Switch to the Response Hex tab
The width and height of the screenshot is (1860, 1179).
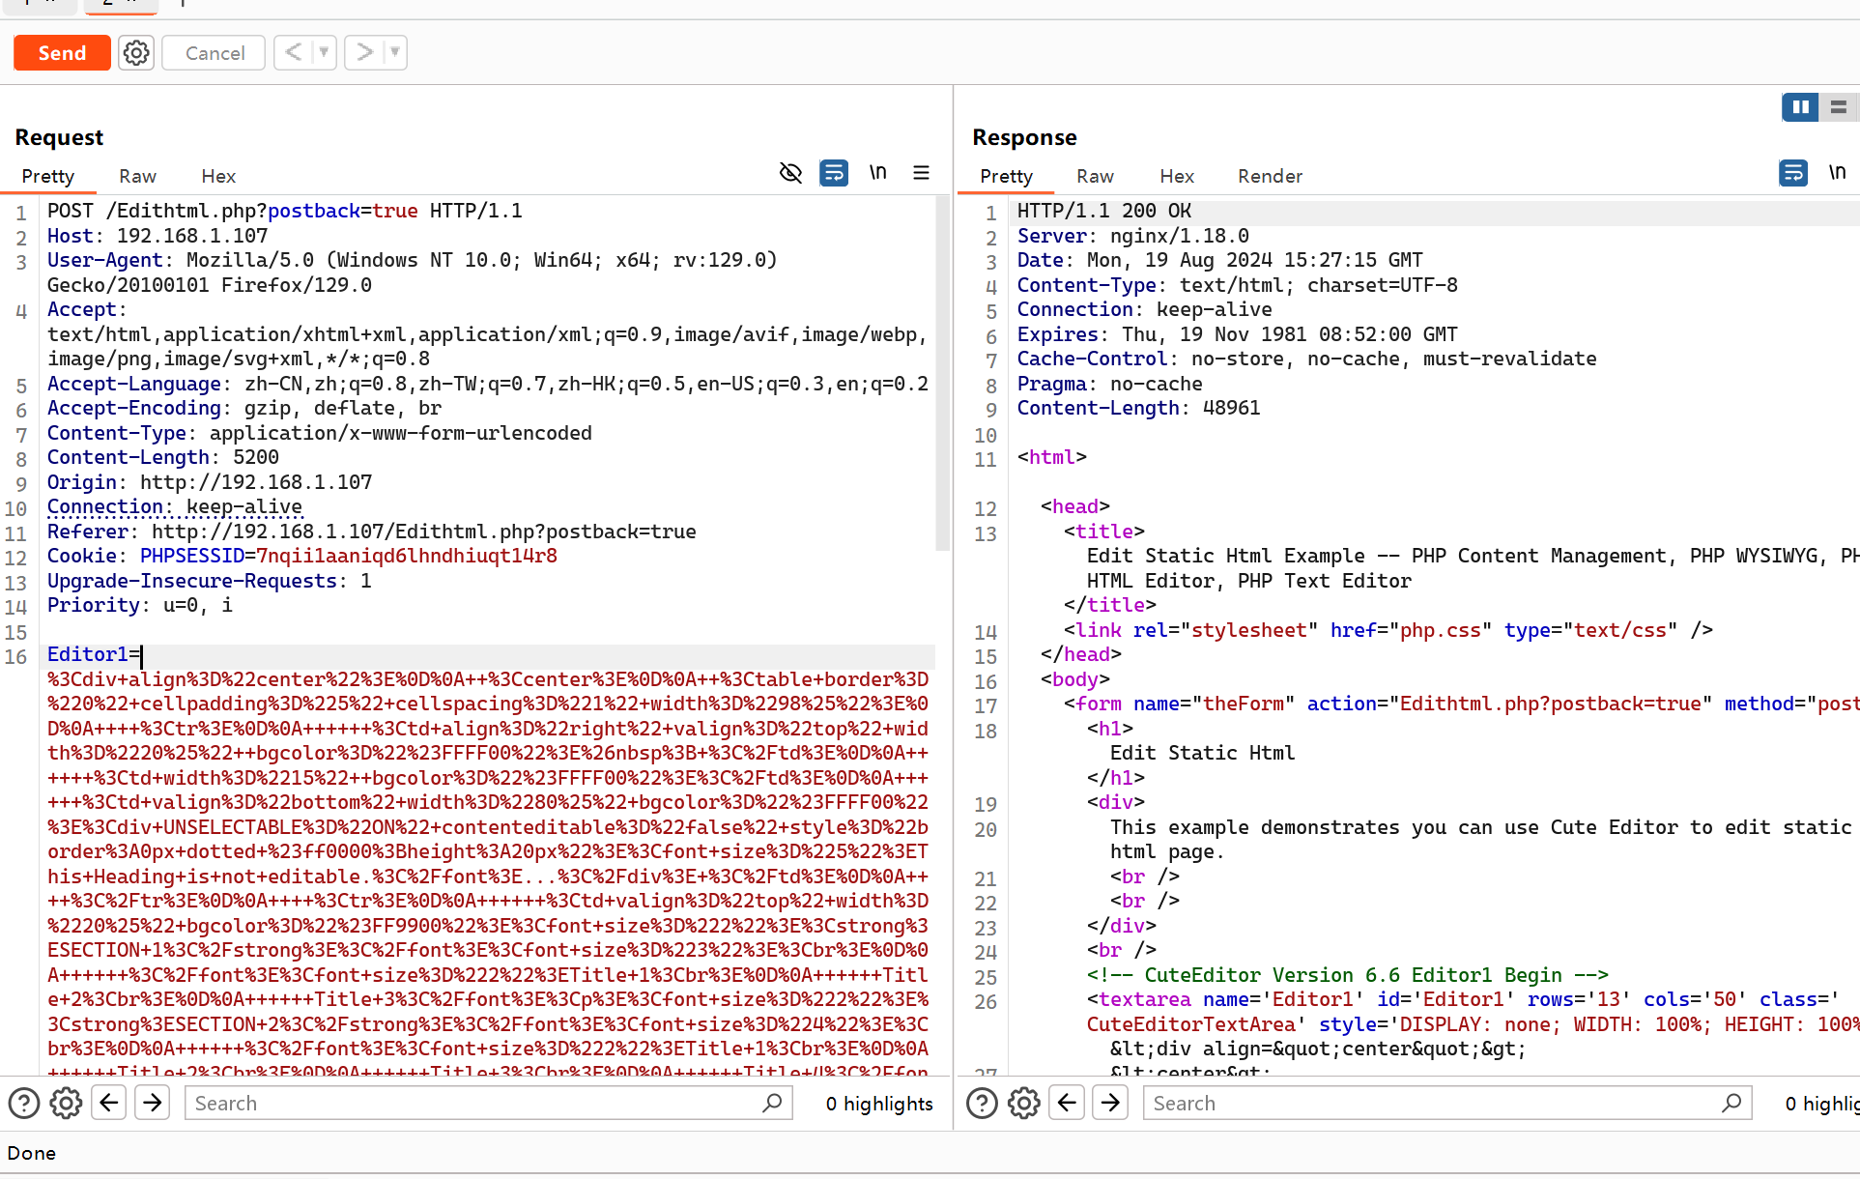coord(1177,176)
